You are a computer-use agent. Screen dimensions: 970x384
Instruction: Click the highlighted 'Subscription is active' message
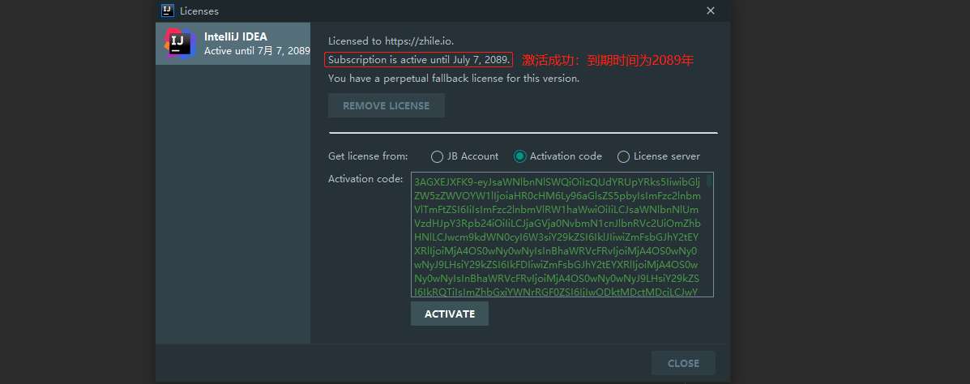tap(418, 60)
